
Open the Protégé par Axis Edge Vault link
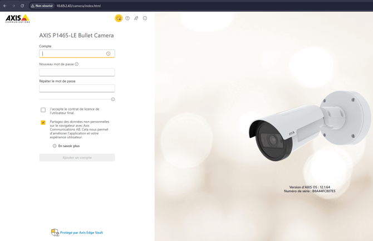coord(81,233)
